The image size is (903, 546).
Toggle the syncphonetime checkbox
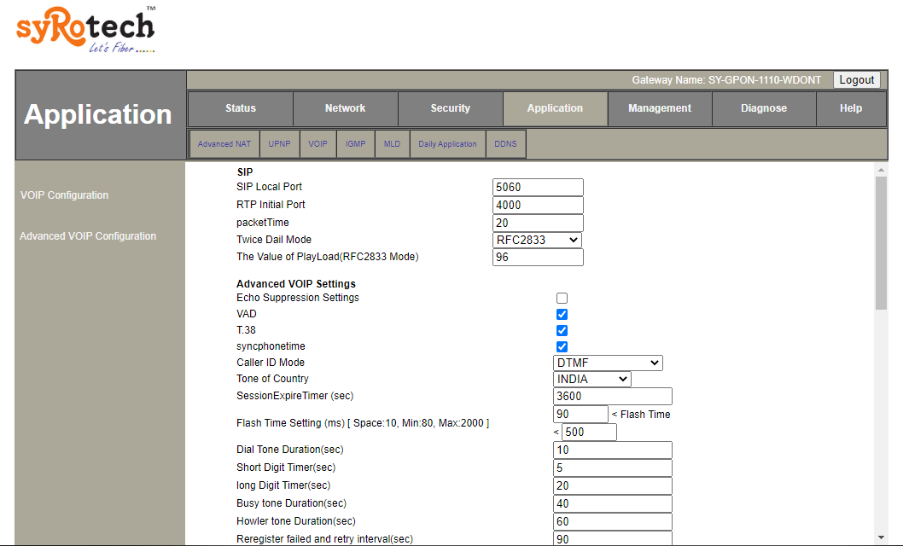(x=562, y=346)
